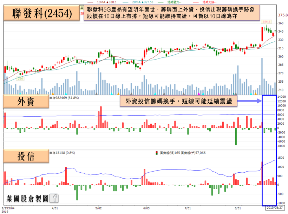Click the 14000 label on foreign axis

pyautogui.click(x=282, y=97)
